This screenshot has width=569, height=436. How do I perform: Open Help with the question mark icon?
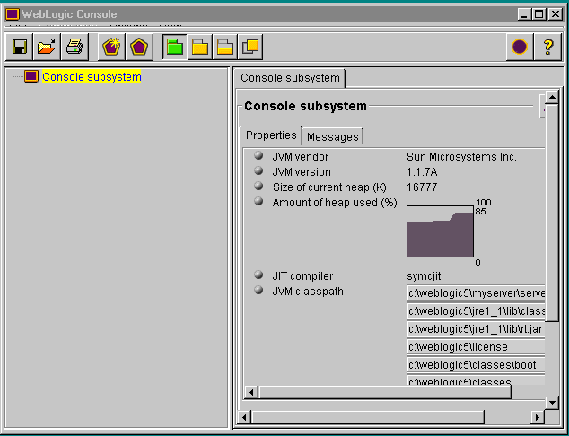coord(548,47)
